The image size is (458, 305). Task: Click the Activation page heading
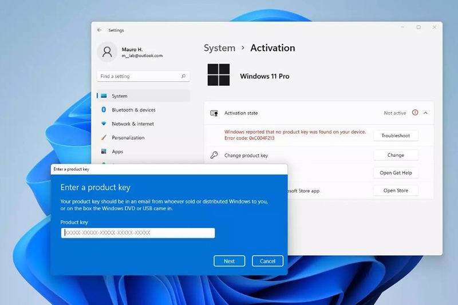coord(273,48)
